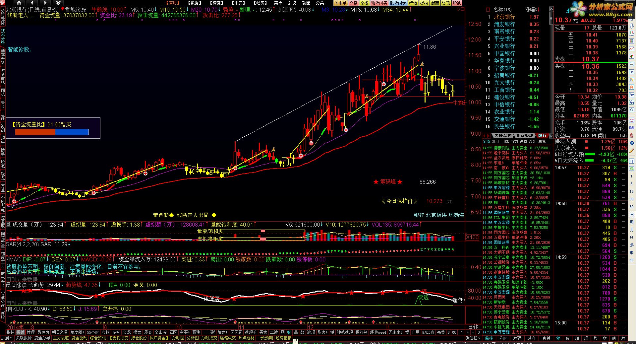
Task: Open the 热点题材 tab
Action: [246, 338]
